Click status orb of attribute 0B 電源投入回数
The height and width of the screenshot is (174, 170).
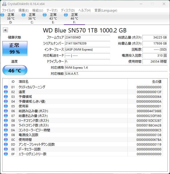click(x=6, y=135)
